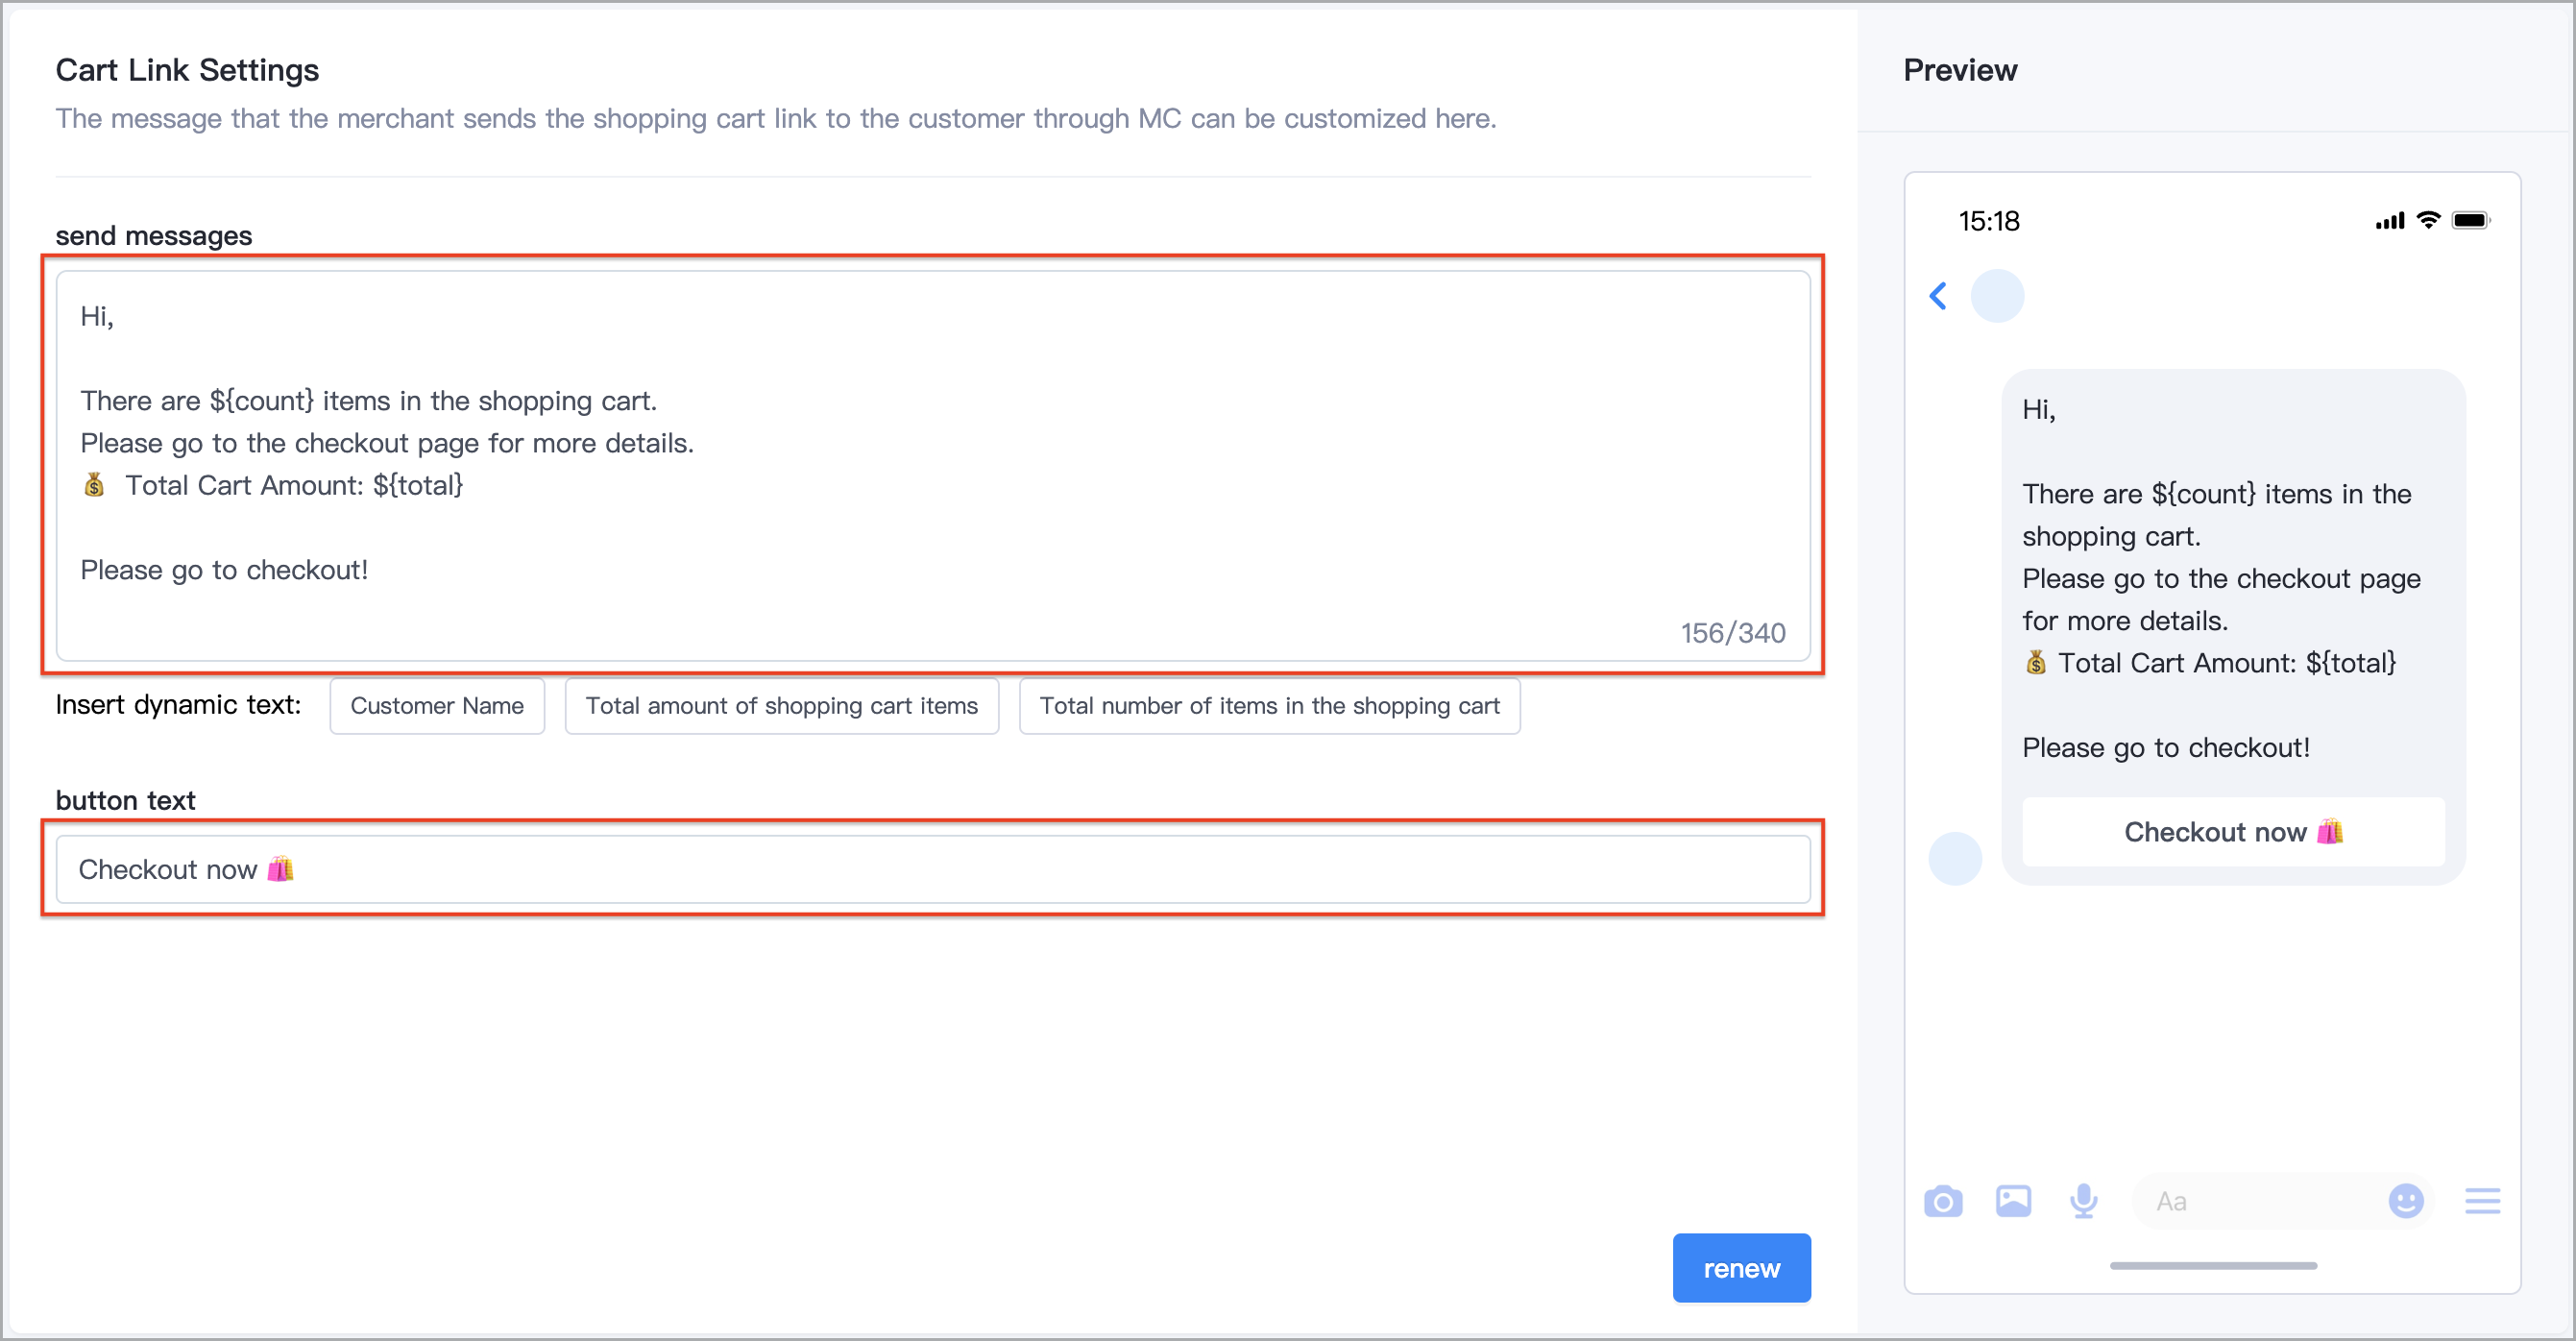Tap the camera icon in preview chat bar
The height and width of the screenshot is (1341, 2576).
point(1943,1201)
